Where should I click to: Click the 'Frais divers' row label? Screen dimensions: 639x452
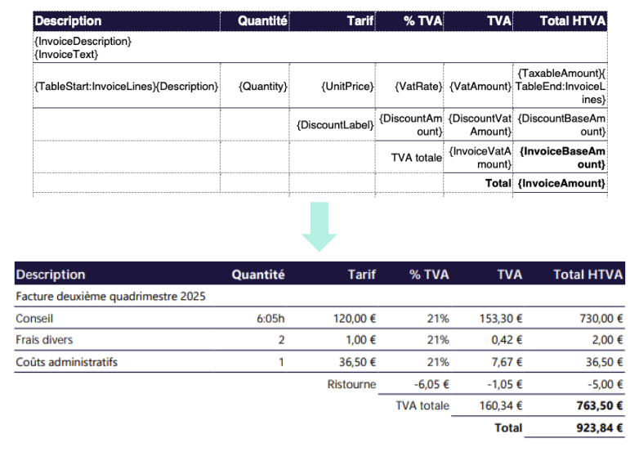tap(44, 340)
